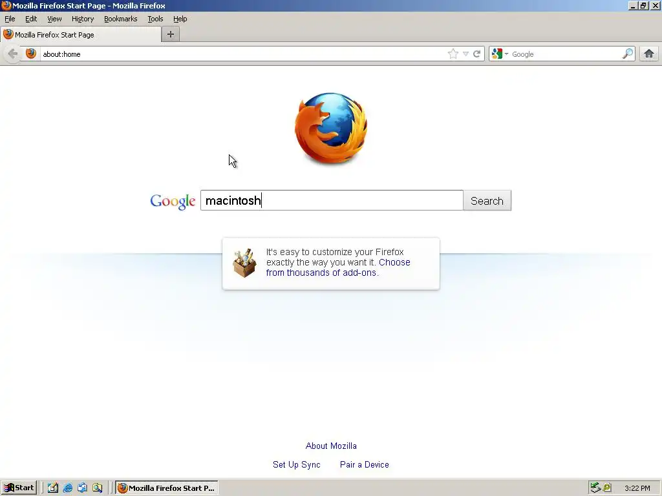
Task: Click the macintosh search field on page
Action: coord(332,200)
